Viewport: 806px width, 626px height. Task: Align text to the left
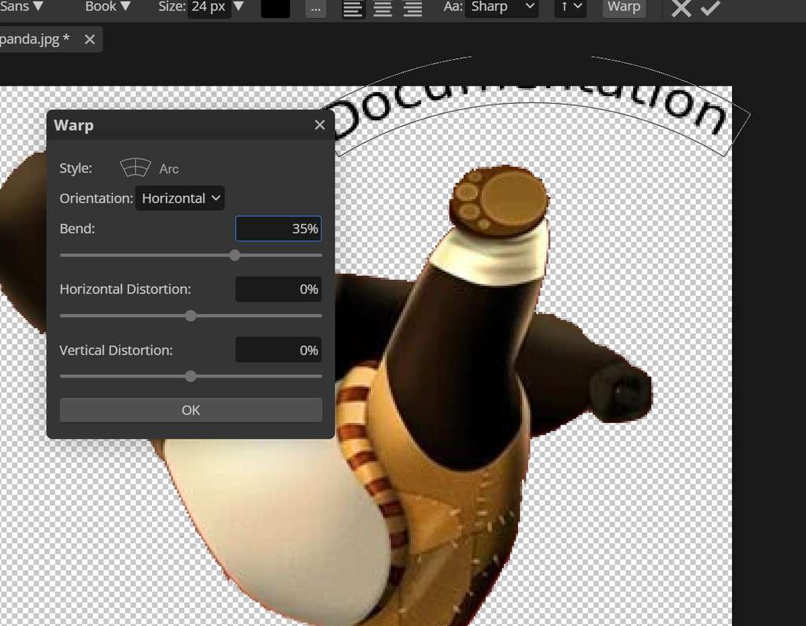coord(353,9)
